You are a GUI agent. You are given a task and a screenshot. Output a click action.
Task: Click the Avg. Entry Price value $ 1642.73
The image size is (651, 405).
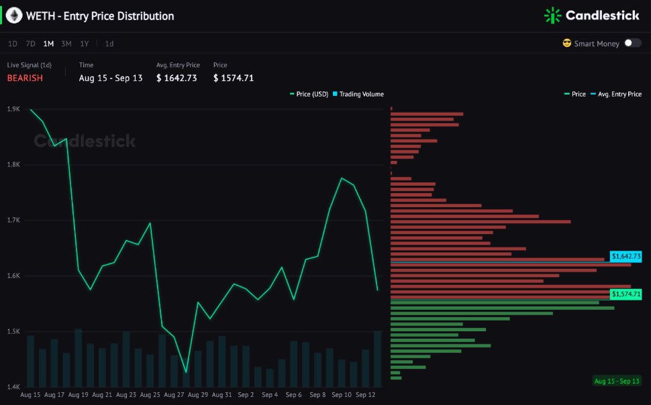(x=177, y=78)
